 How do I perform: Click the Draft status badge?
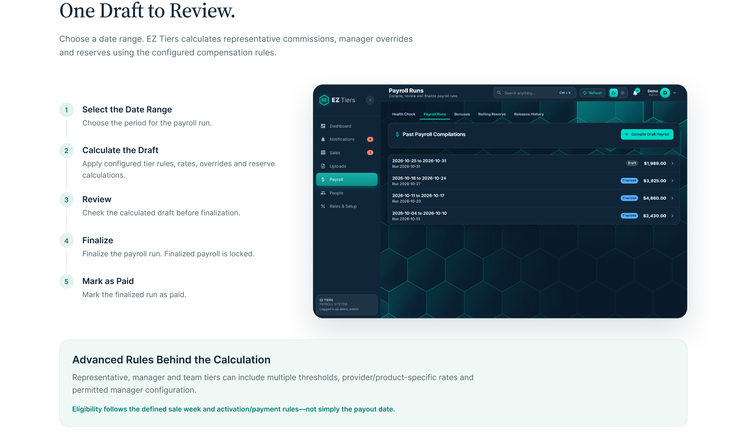[x=632, y=163]
